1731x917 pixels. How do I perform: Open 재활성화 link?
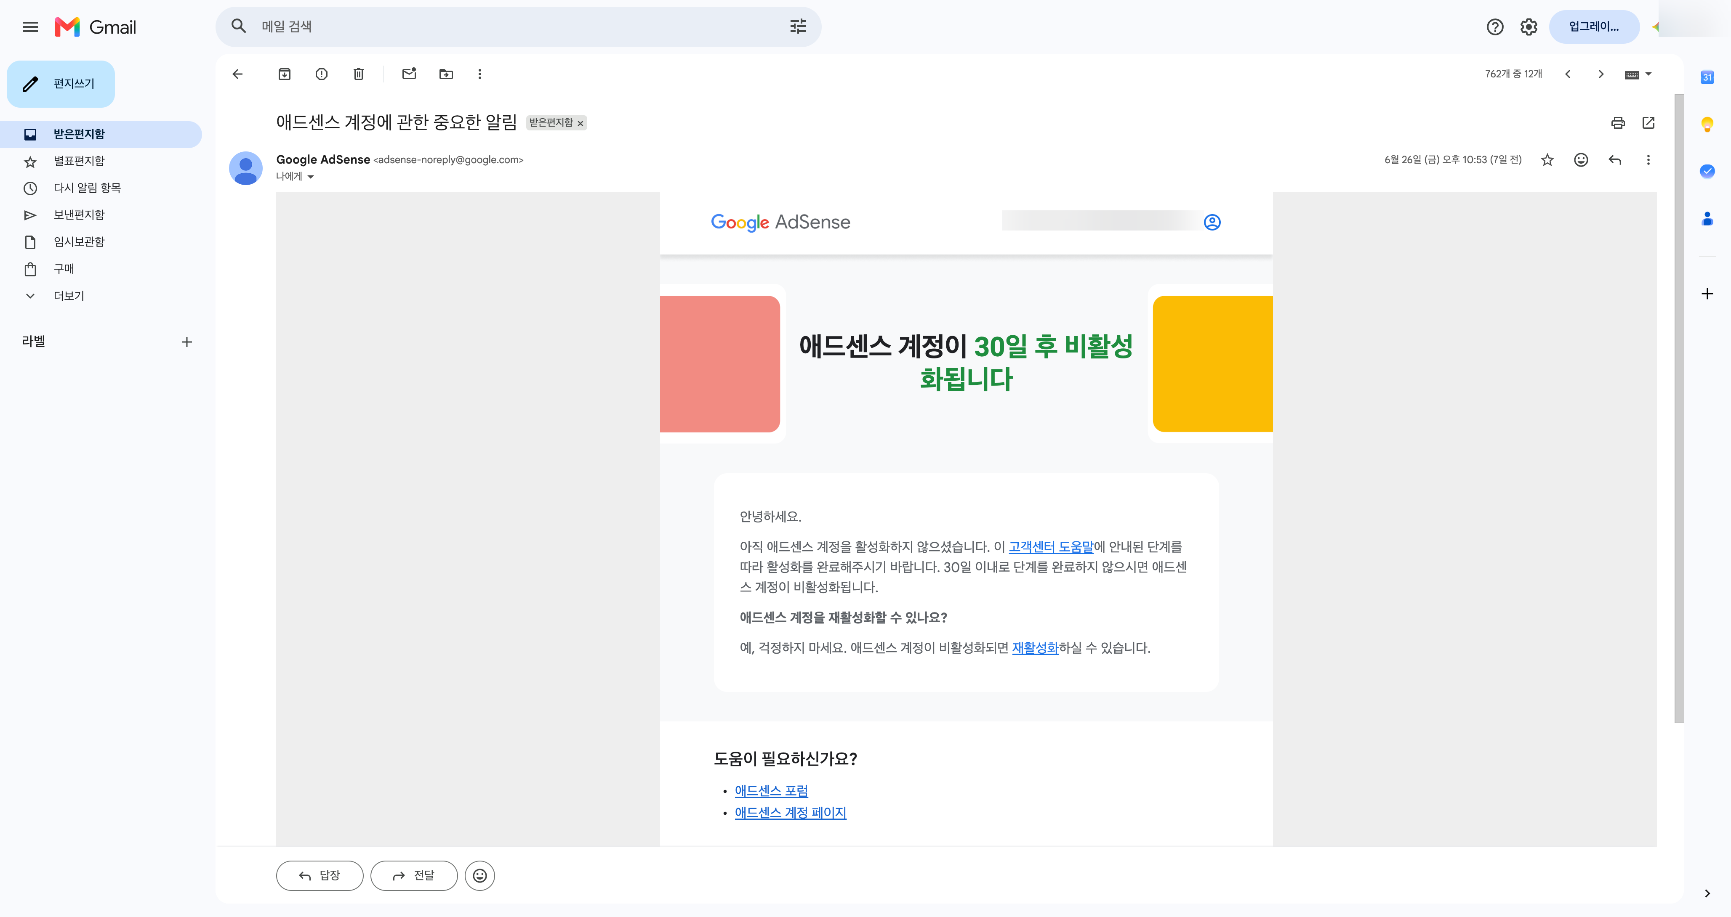pyautogui.click(x=1035, y=648)
